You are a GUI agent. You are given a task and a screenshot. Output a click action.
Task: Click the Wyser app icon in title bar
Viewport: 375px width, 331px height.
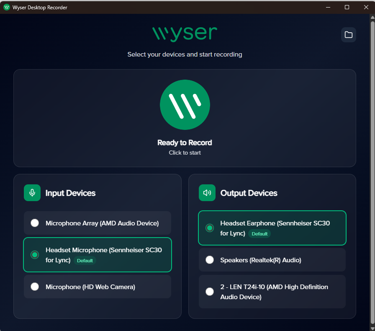coord(6,7)
